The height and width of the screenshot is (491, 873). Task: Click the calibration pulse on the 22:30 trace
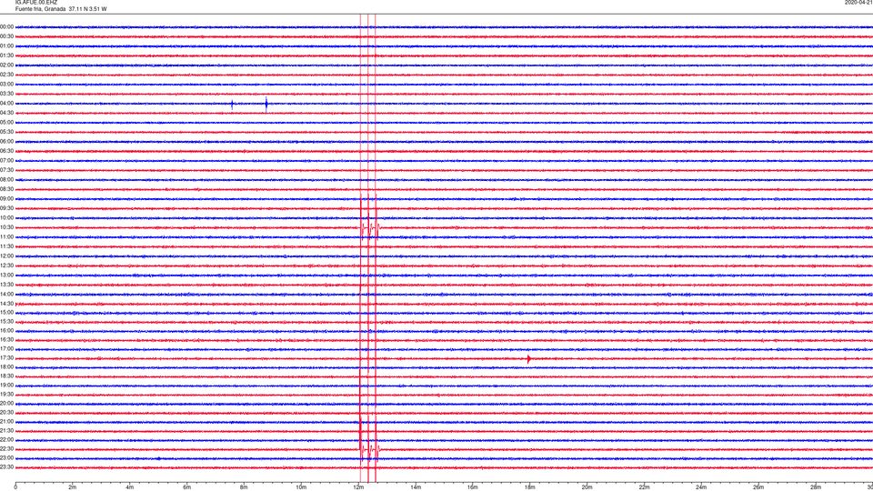click(x=370, y=450)
